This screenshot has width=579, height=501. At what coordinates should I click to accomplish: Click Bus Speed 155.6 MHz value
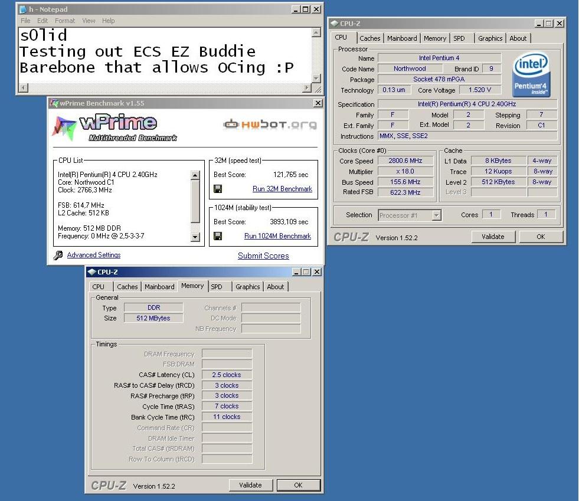(405, 182)
